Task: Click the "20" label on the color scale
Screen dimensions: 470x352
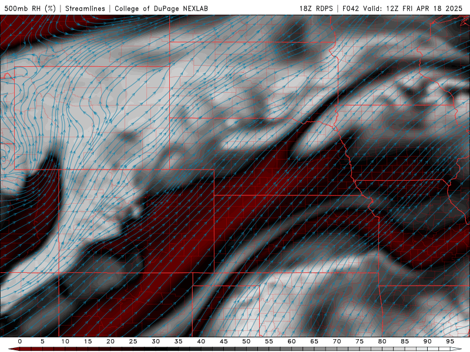Action: pyautogui.click(x=110, y=341)
